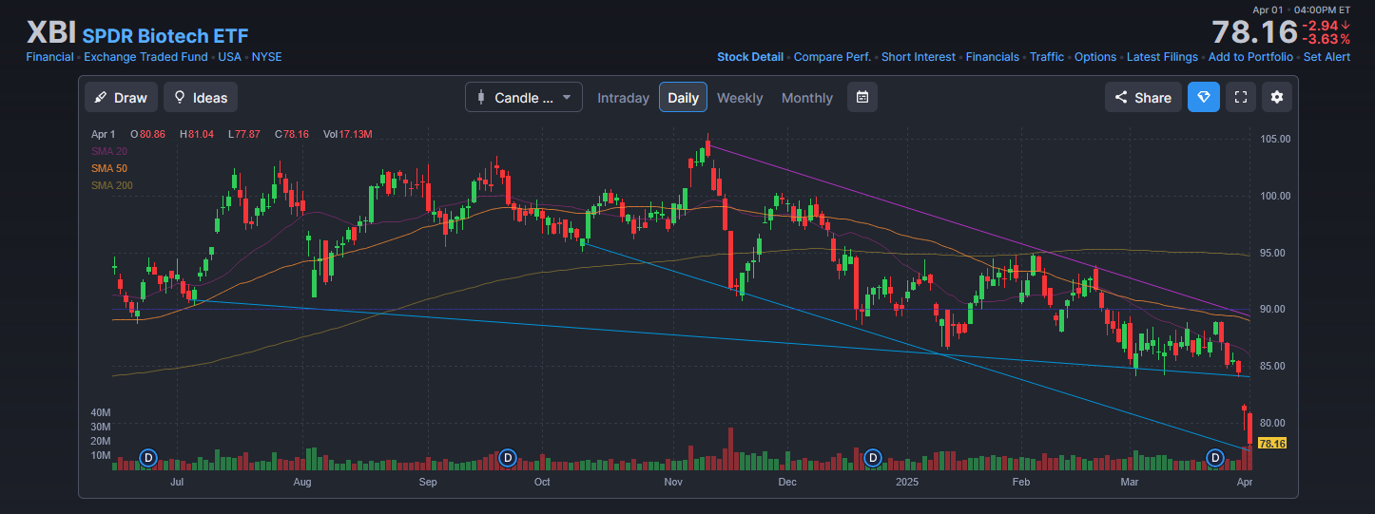Click the Add to Portfolio link
The width and height of the screenshot is (1375, 514).
coord(1250,57)
